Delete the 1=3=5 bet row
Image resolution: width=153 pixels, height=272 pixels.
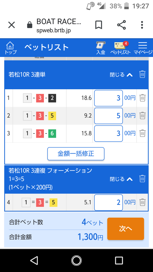point(143,202)
